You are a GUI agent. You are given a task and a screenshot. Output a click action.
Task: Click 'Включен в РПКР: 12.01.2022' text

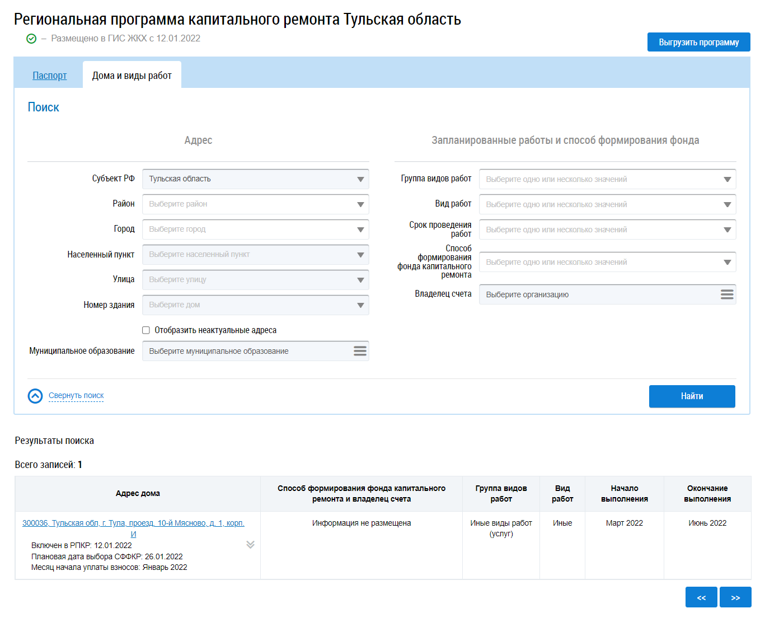82,546
